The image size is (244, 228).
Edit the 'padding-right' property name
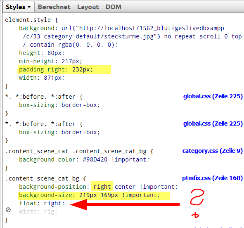click(42, 69)
